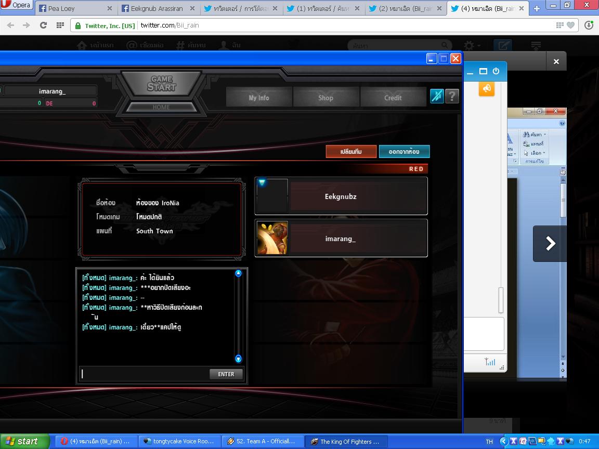This screenshot has height=449, width=599.
Task: Click the Twitter compose tweet icon
Action: 503,46
